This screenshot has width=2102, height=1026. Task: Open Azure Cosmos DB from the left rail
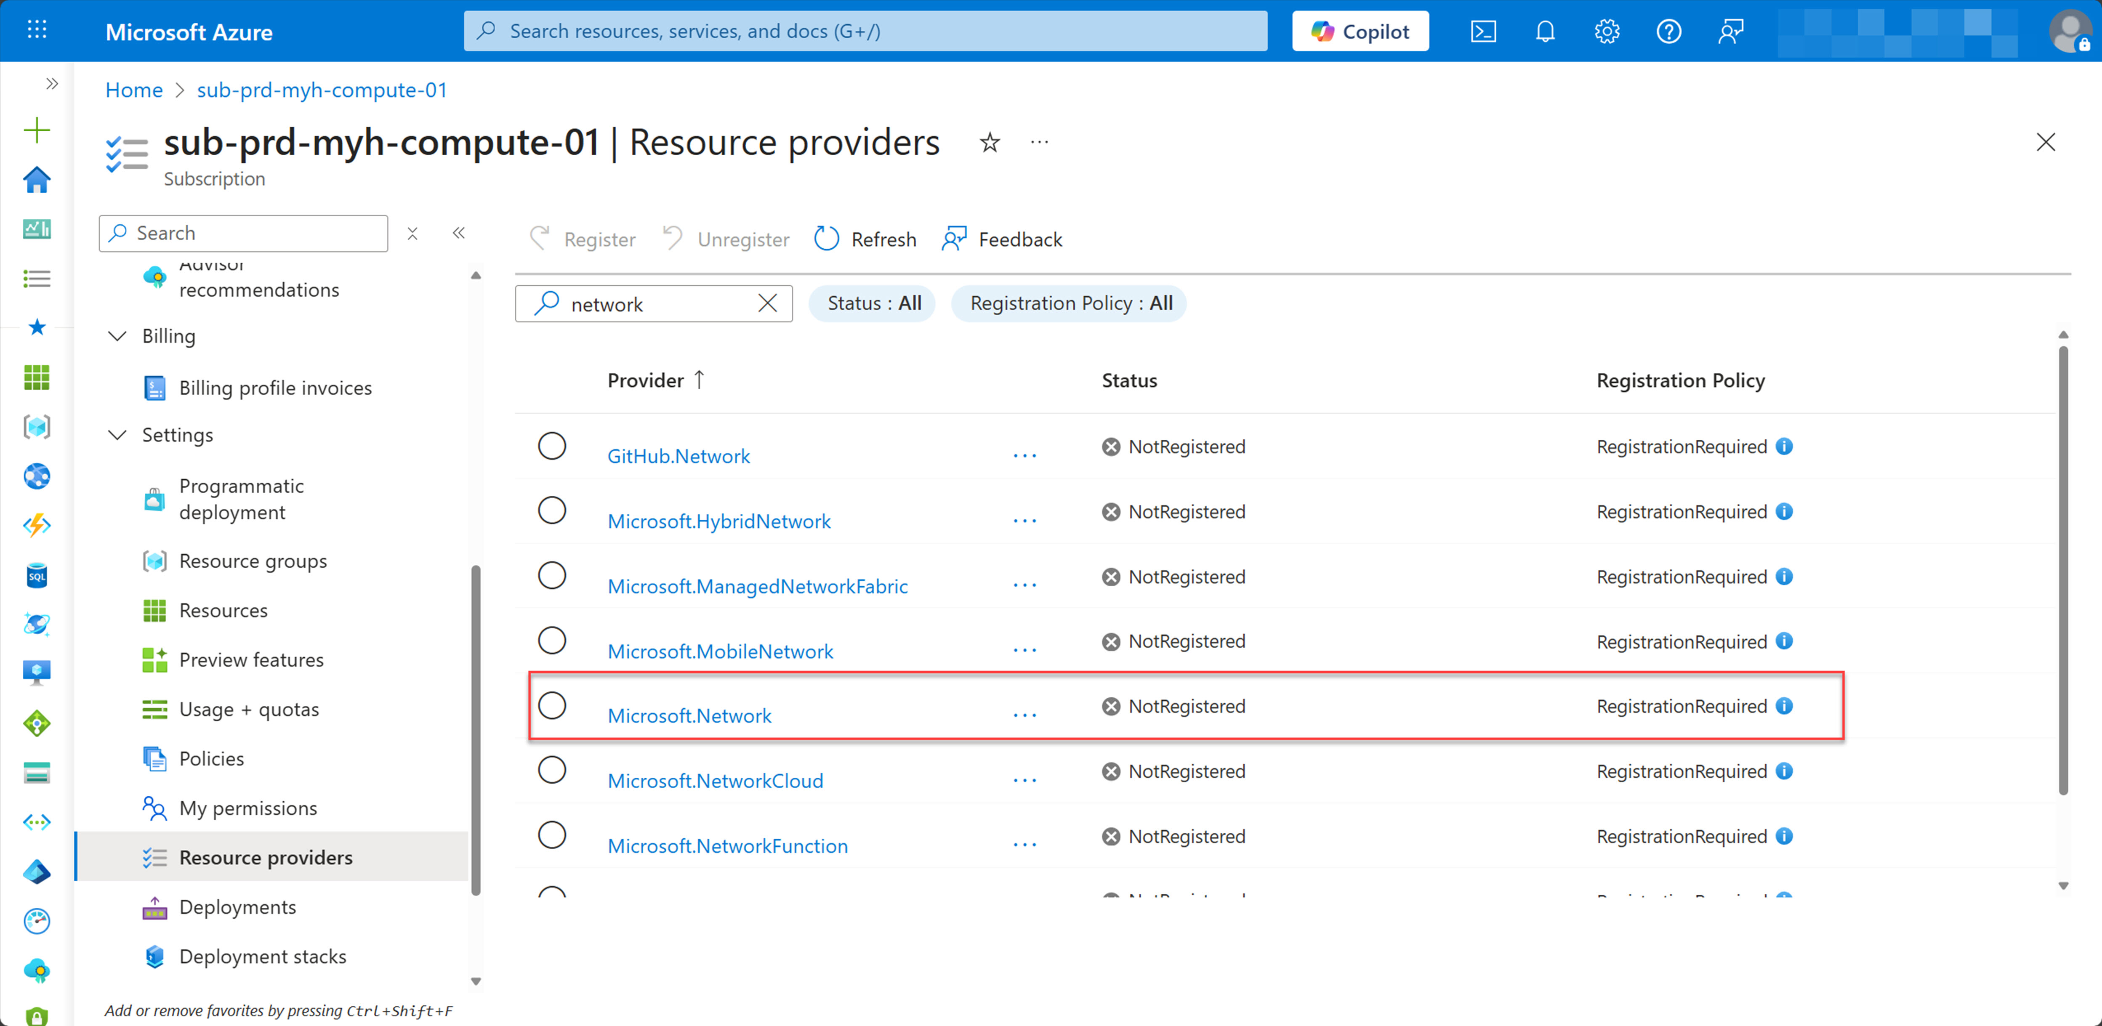36,624
